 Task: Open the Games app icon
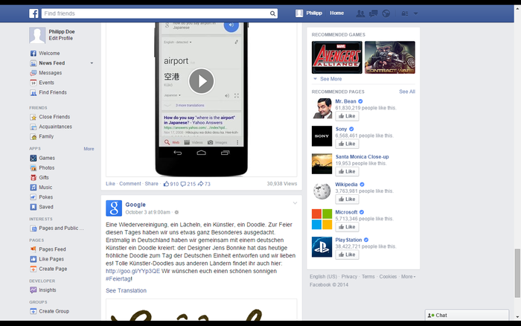[33, 159]
